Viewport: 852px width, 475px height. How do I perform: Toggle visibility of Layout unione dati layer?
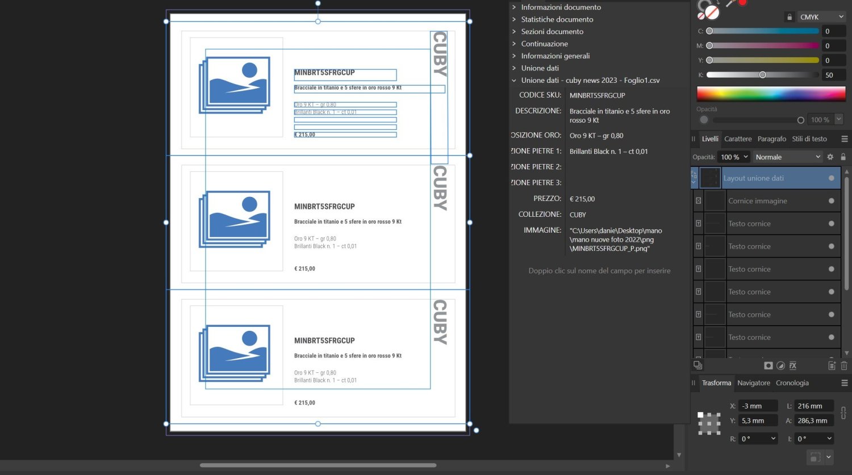(831, 178)
